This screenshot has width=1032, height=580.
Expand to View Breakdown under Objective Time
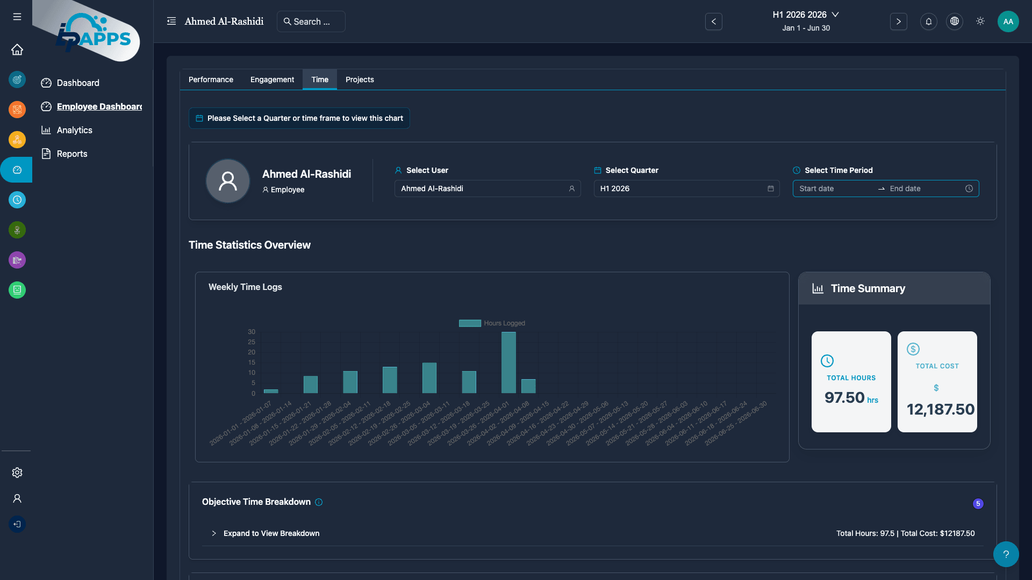(x=271, y=533)
